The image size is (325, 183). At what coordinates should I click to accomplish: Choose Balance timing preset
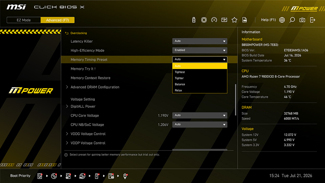coord(200,84)
